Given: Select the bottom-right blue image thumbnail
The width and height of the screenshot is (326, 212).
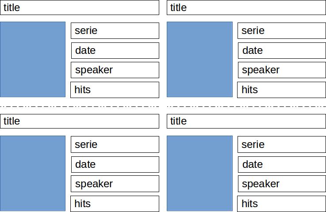Looking at the screenshot, I should pyautogui.click(x=199, y=174).
